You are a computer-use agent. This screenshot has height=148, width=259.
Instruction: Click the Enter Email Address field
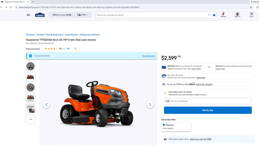coord(208,101)
